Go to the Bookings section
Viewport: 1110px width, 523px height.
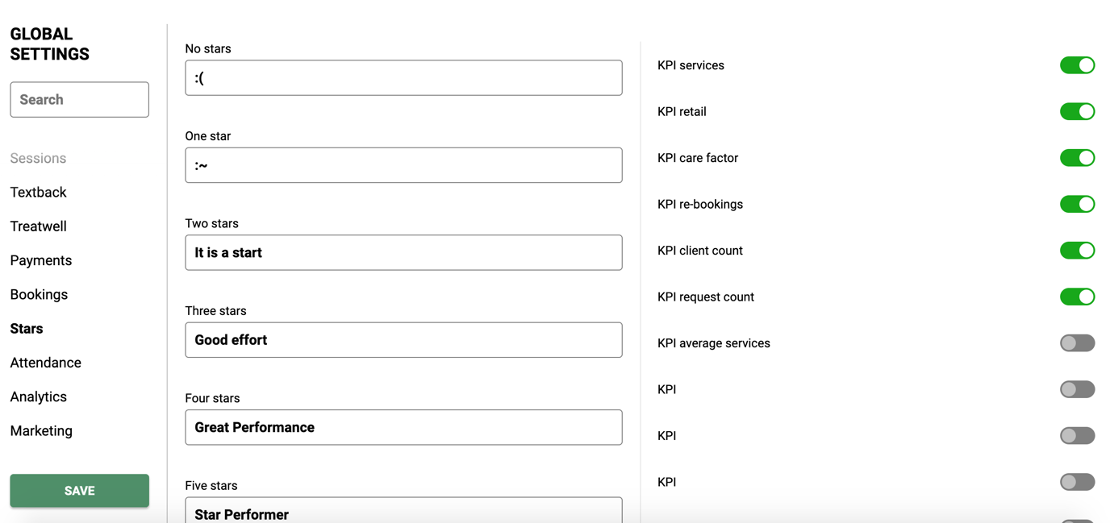39,294
